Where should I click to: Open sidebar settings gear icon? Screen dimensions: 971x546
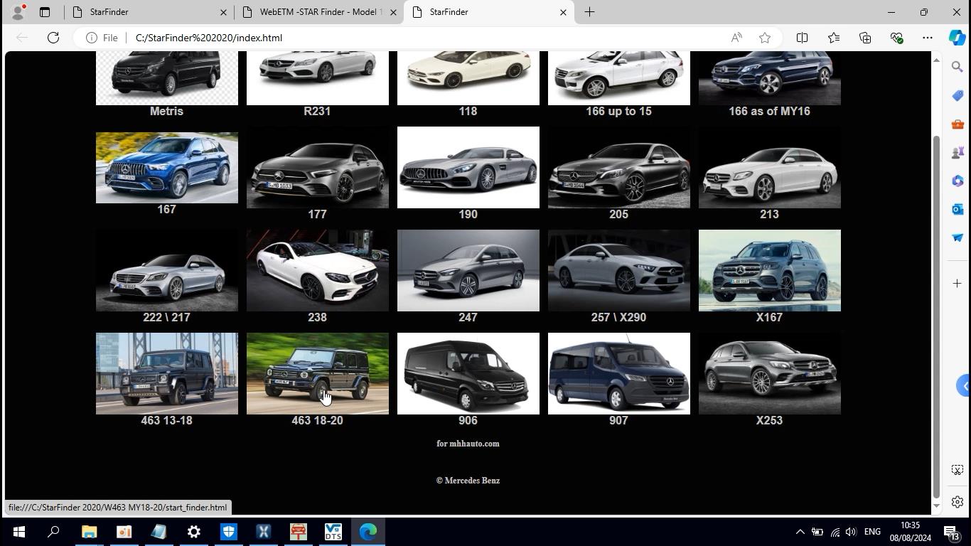pos(957,502)
